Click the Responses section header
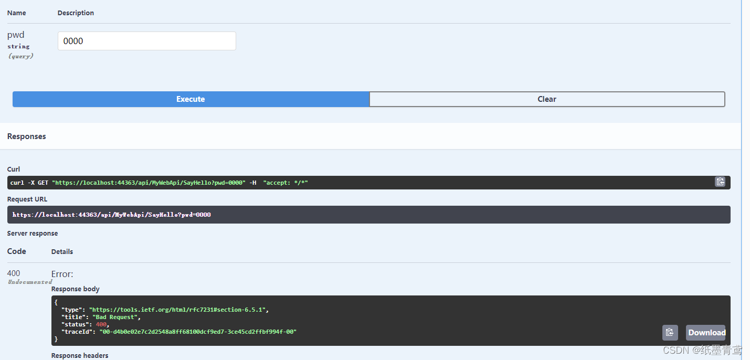The width and height of the screenshot is (750, 360). (x=27, y=136)
